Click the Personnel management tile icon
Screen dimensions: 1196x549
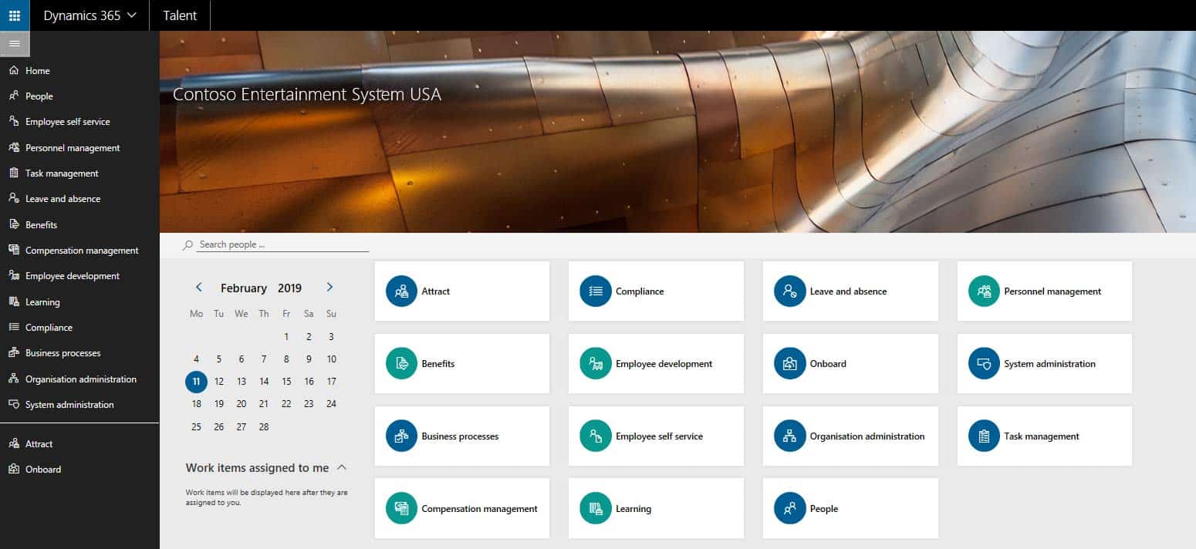[x=984, y=291]
